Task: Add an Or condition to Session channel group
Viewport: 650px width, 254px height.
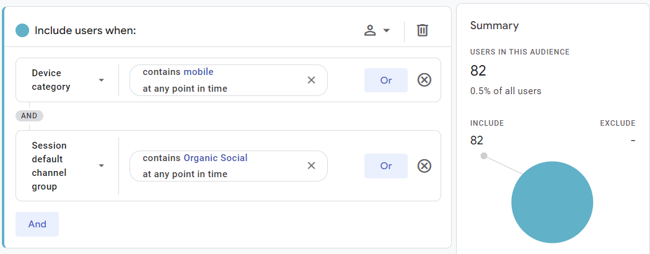Action: coord(386,166)
